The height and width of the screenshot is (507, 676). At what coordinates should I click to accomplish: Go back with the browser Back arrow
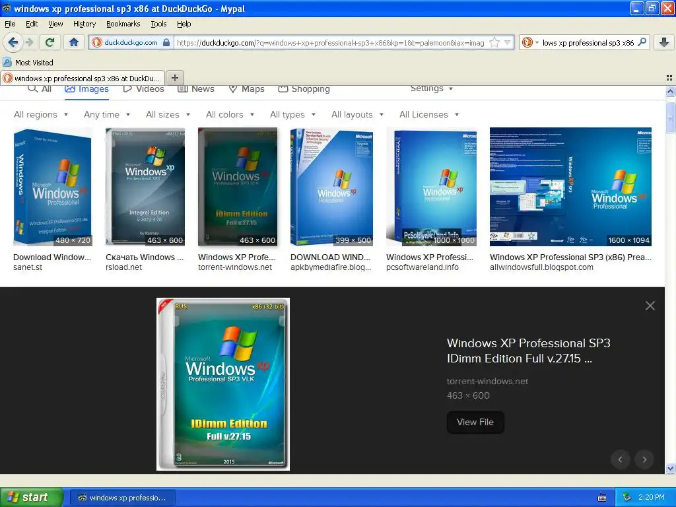(13, 42)
